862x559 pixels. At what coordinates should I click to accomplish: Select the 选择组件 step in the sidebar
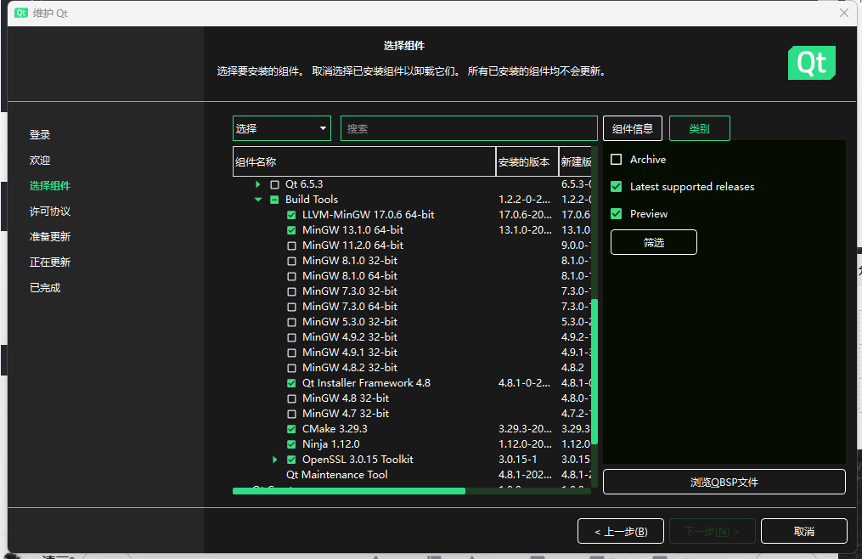[49, 185]
